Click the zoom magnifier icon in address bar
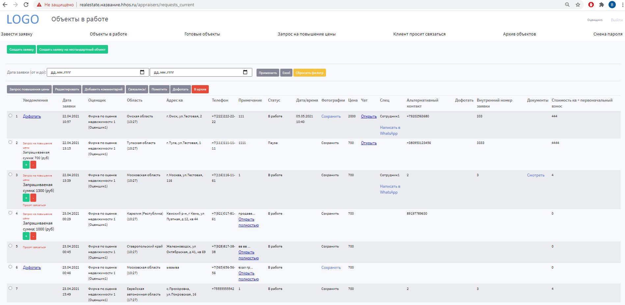The width and height of the screenshot is (625, 305). [x=567, y=5]
